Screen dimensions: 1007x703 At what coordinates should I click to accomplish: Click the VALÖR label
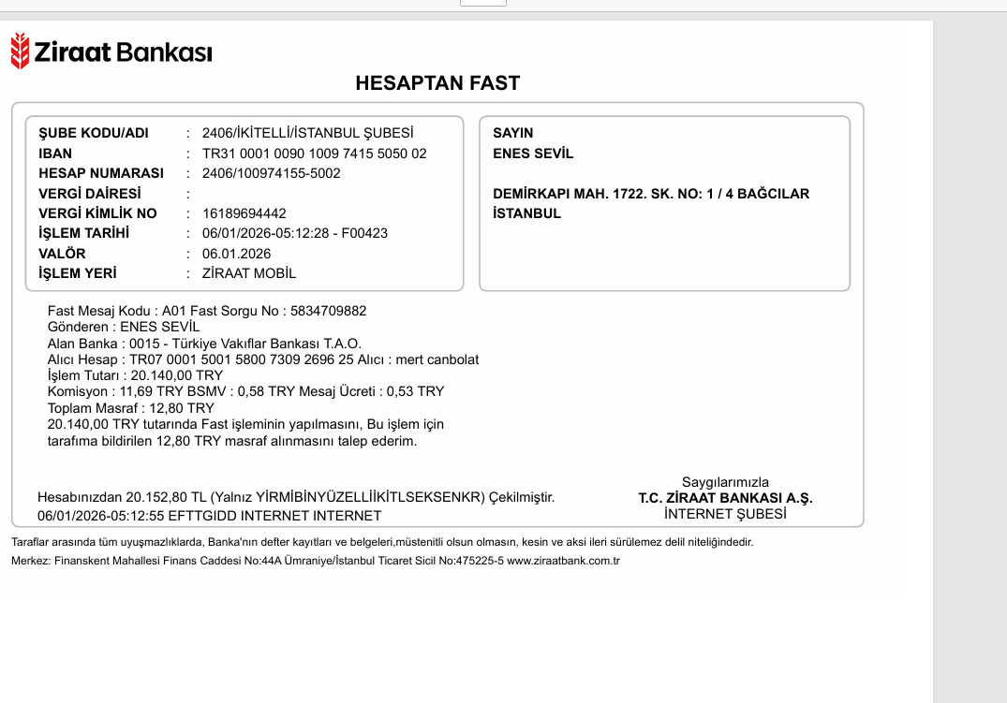[62, 254]
